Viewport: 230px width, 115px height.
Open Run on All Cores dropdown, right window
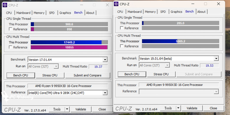click(x=167, y=65)
